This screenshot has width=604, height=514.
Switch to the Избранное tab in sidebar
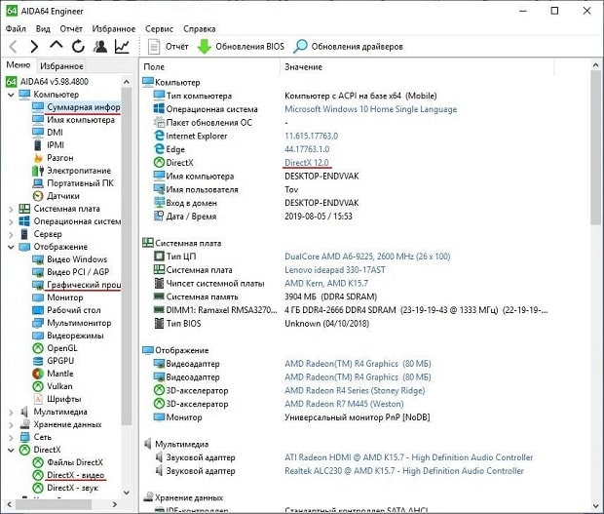click(x=61, y=66)
